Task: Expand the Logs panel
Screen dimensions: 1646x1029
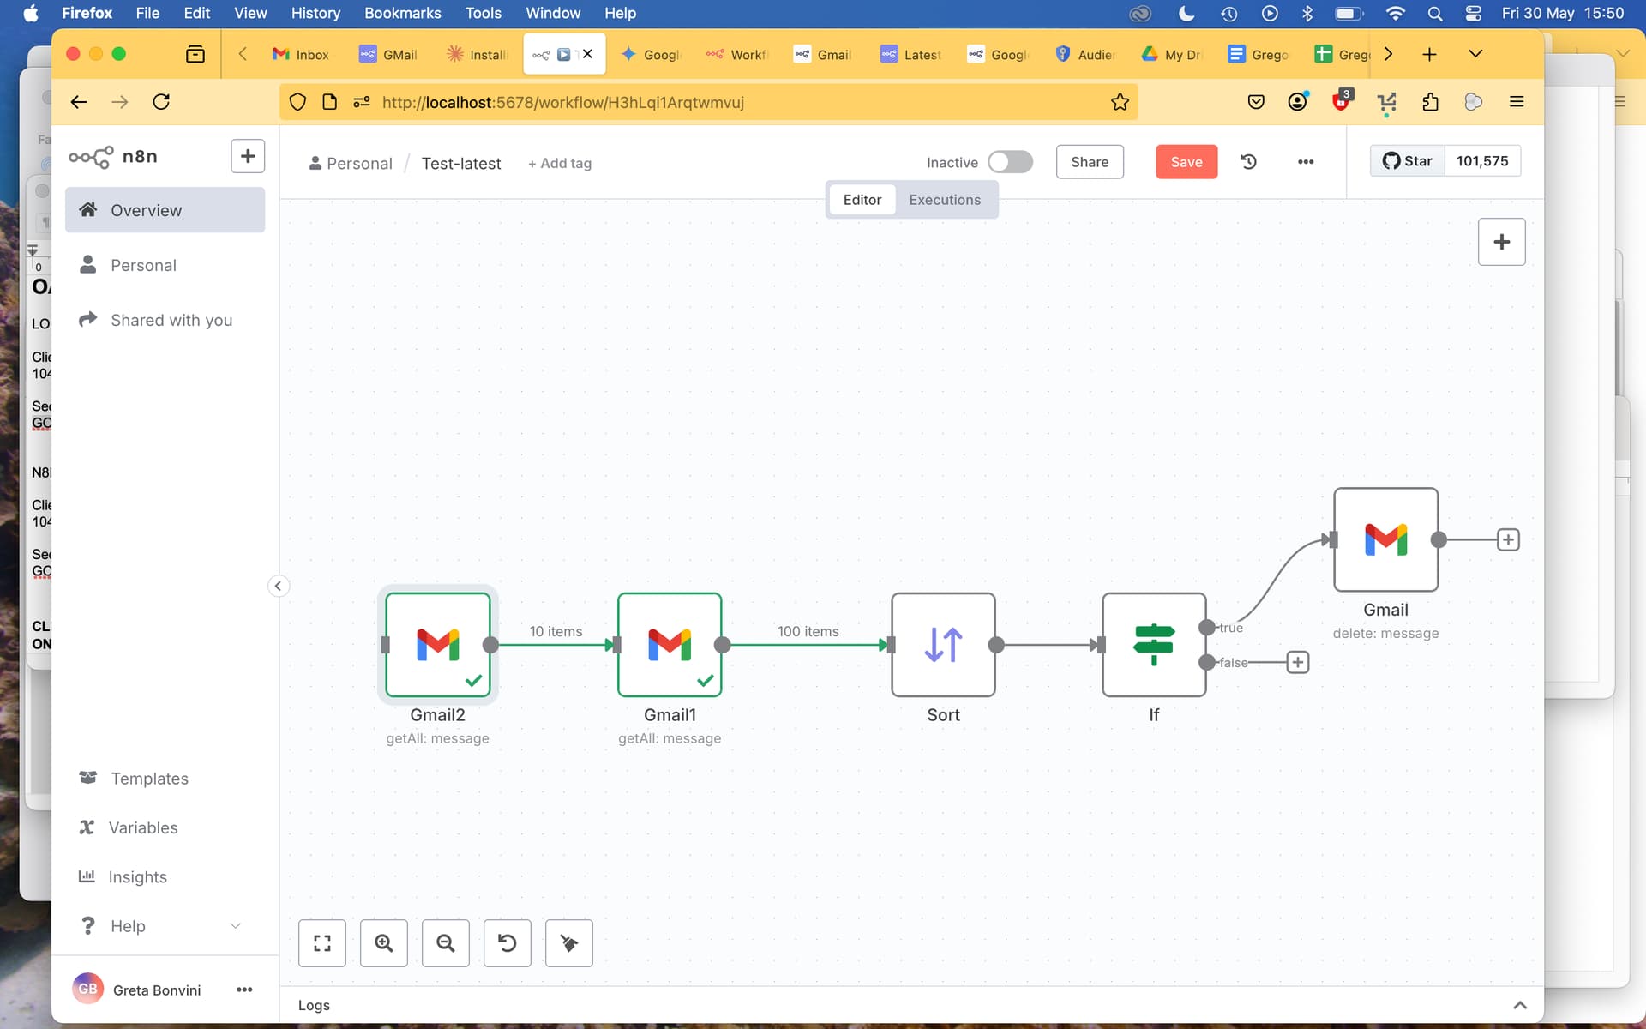Action: [x=1520, y=1005]
